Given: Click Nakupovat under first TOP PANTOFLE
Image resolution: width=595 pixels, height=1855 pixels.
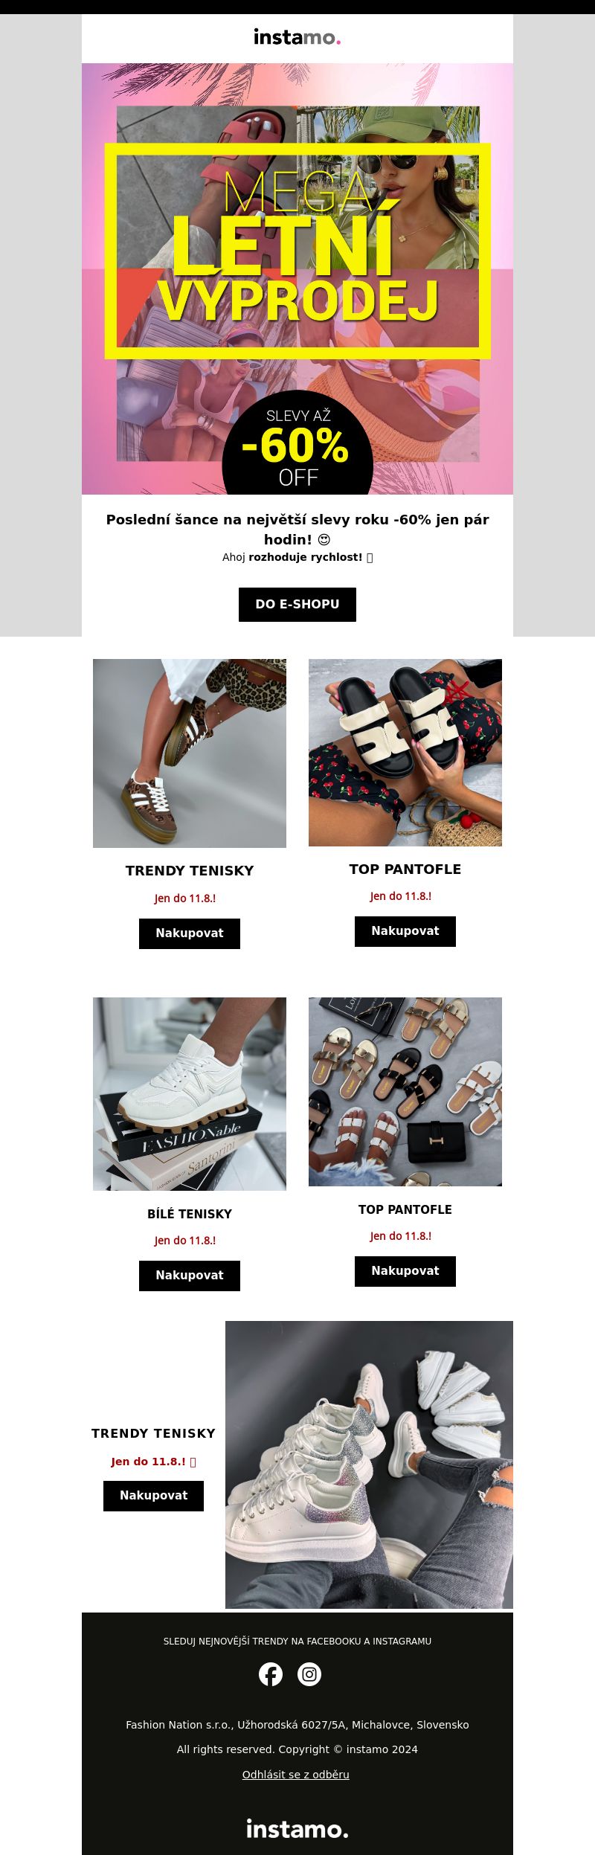Looking at the screenshot, I should pyautogui.click(x=405, y=931).
